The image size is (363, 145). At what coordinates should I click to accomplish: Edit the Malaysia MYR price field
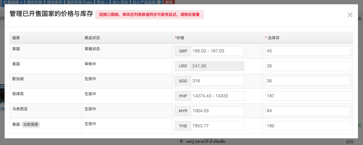(x=217, y=111)
